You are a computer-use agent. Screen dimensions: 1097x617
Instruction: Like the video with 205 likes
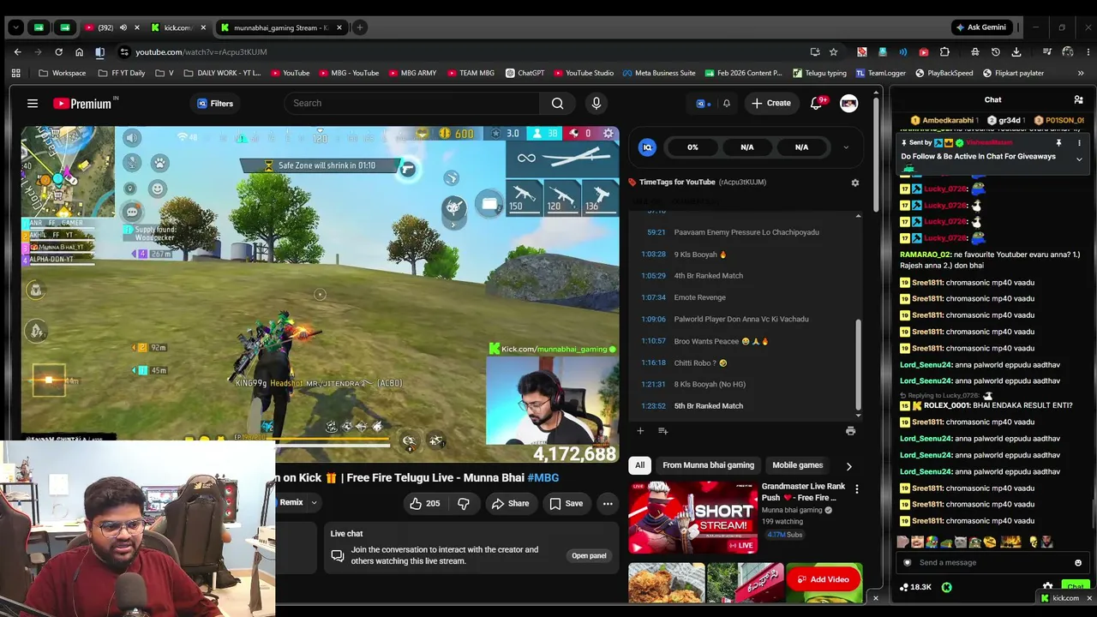[425, 504]
